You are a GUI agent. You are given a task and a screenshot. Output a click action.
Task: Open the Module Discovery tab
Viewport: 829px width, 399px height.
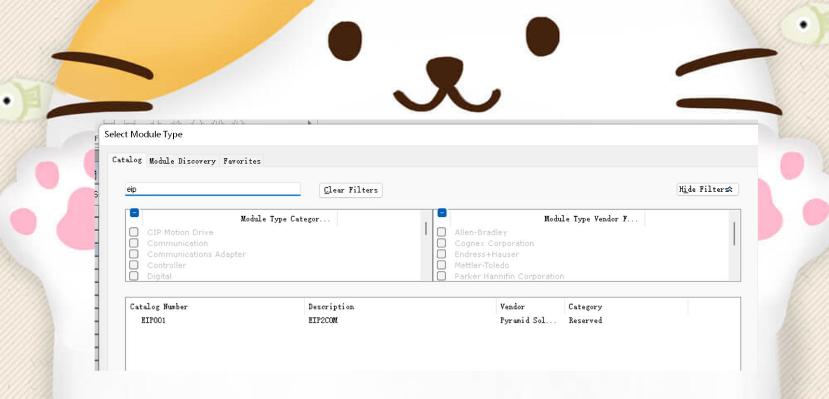click(182, 161)
